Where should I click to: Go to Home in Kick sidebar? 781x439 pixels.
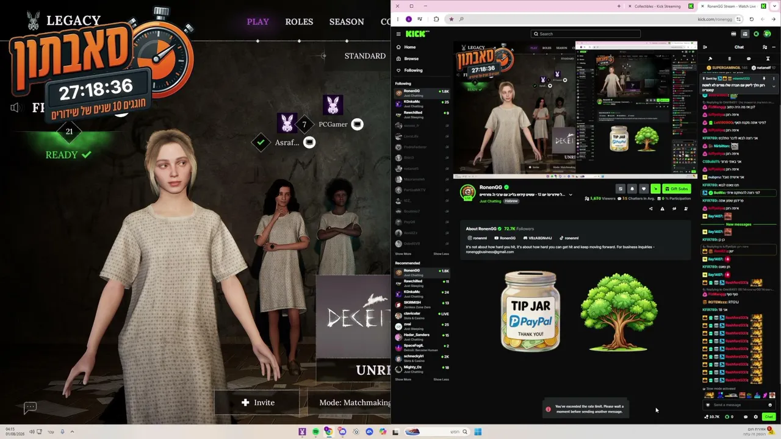(x=410, y=47)
